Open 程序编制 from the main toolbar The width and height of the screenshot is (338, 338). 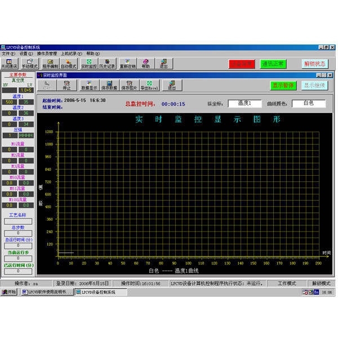[51, 64]
